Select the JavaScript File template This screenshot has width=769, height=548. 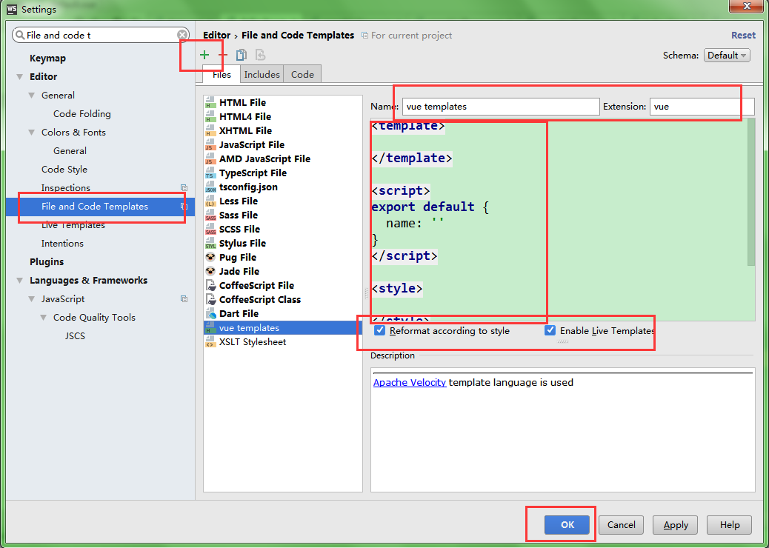283,144
